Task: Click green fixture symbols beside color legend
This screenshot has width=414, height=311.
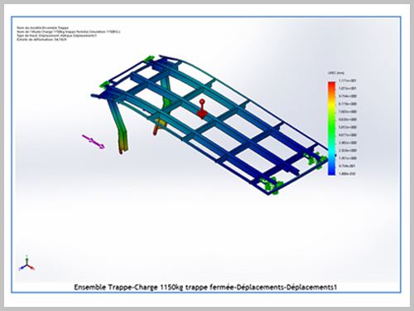Action: [315, 160]
